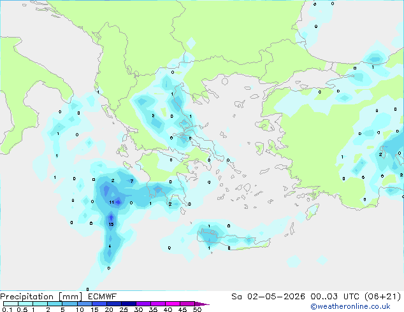Click the 0.5–1 mm legend color swatch
This screenshot has height=312, width=404.
coord(25,304)
